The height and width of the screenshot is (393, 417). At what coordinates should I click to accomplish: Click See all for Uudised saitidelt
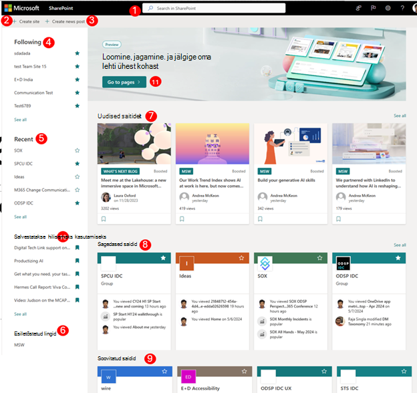(x=400, y=116)
